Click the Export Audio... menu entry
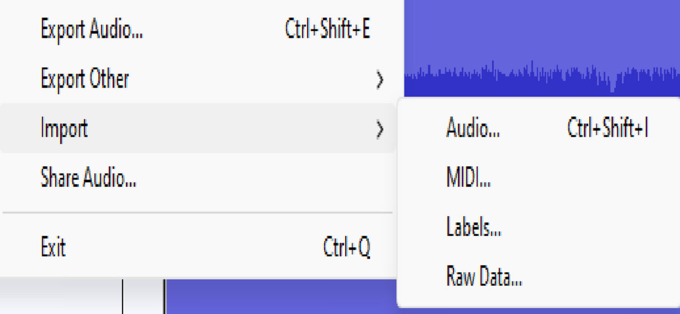 click(x=91, y=29)
